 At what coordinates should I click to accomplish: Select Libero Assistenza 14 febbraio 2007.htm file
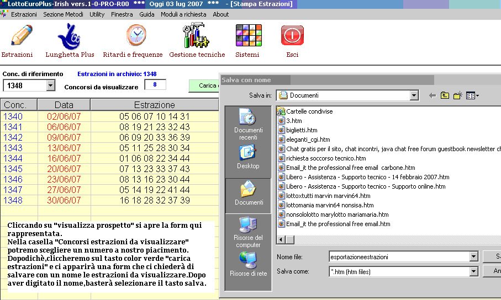(363, 177)
